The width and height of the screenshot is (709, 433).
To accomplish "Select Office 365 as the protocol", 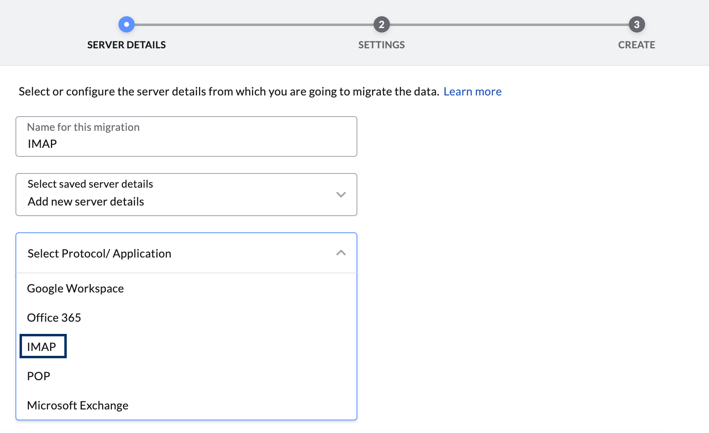I will [54, 318].
